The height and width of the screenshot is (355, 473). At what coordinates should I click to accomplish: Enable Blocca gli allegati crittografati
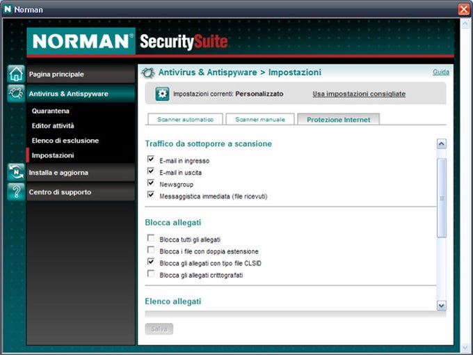pyautogui.click(x=151, y=274)
